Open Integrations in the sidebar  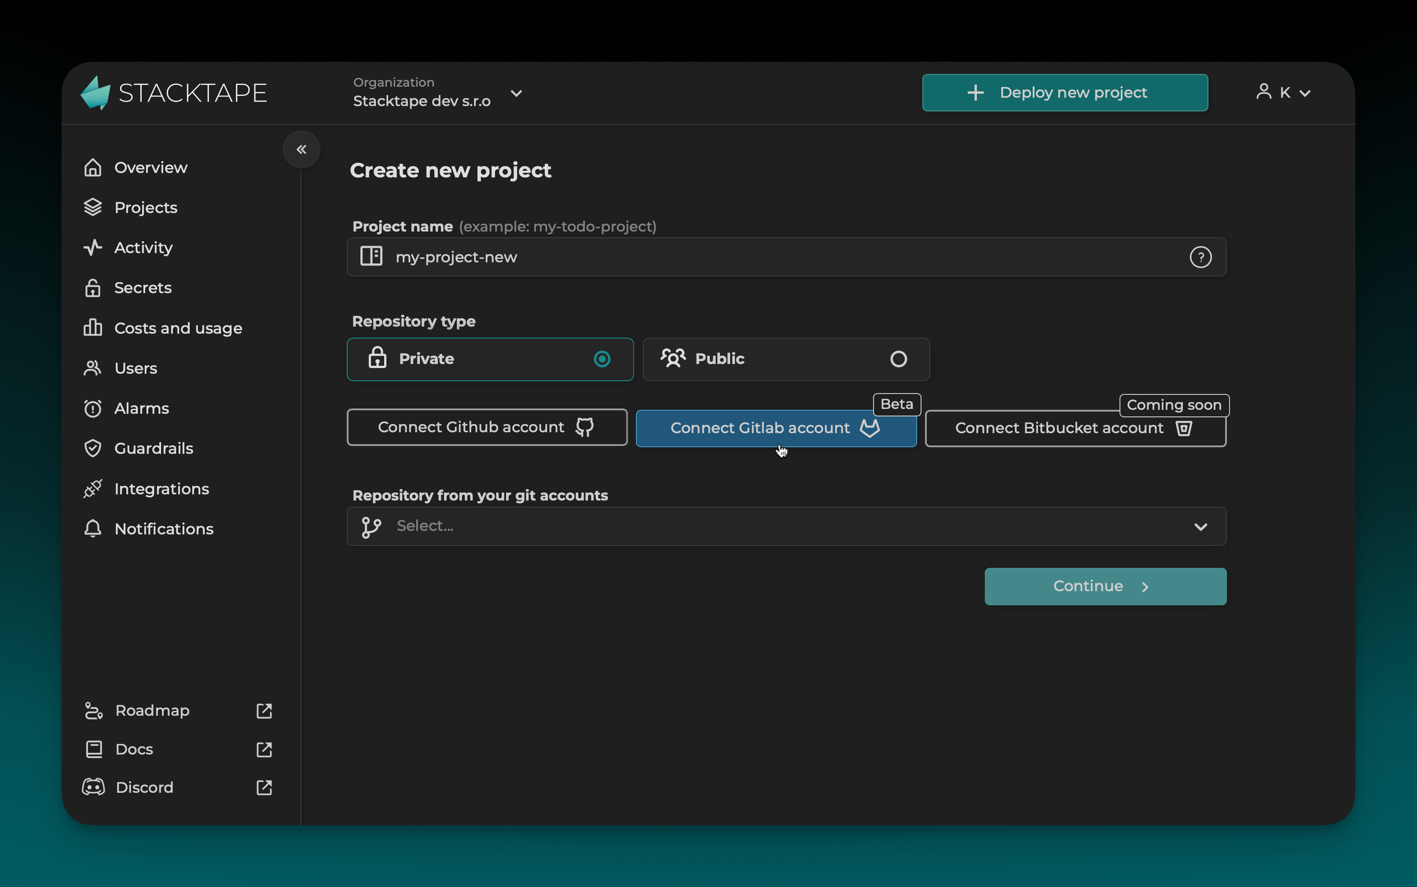[146, 489]
